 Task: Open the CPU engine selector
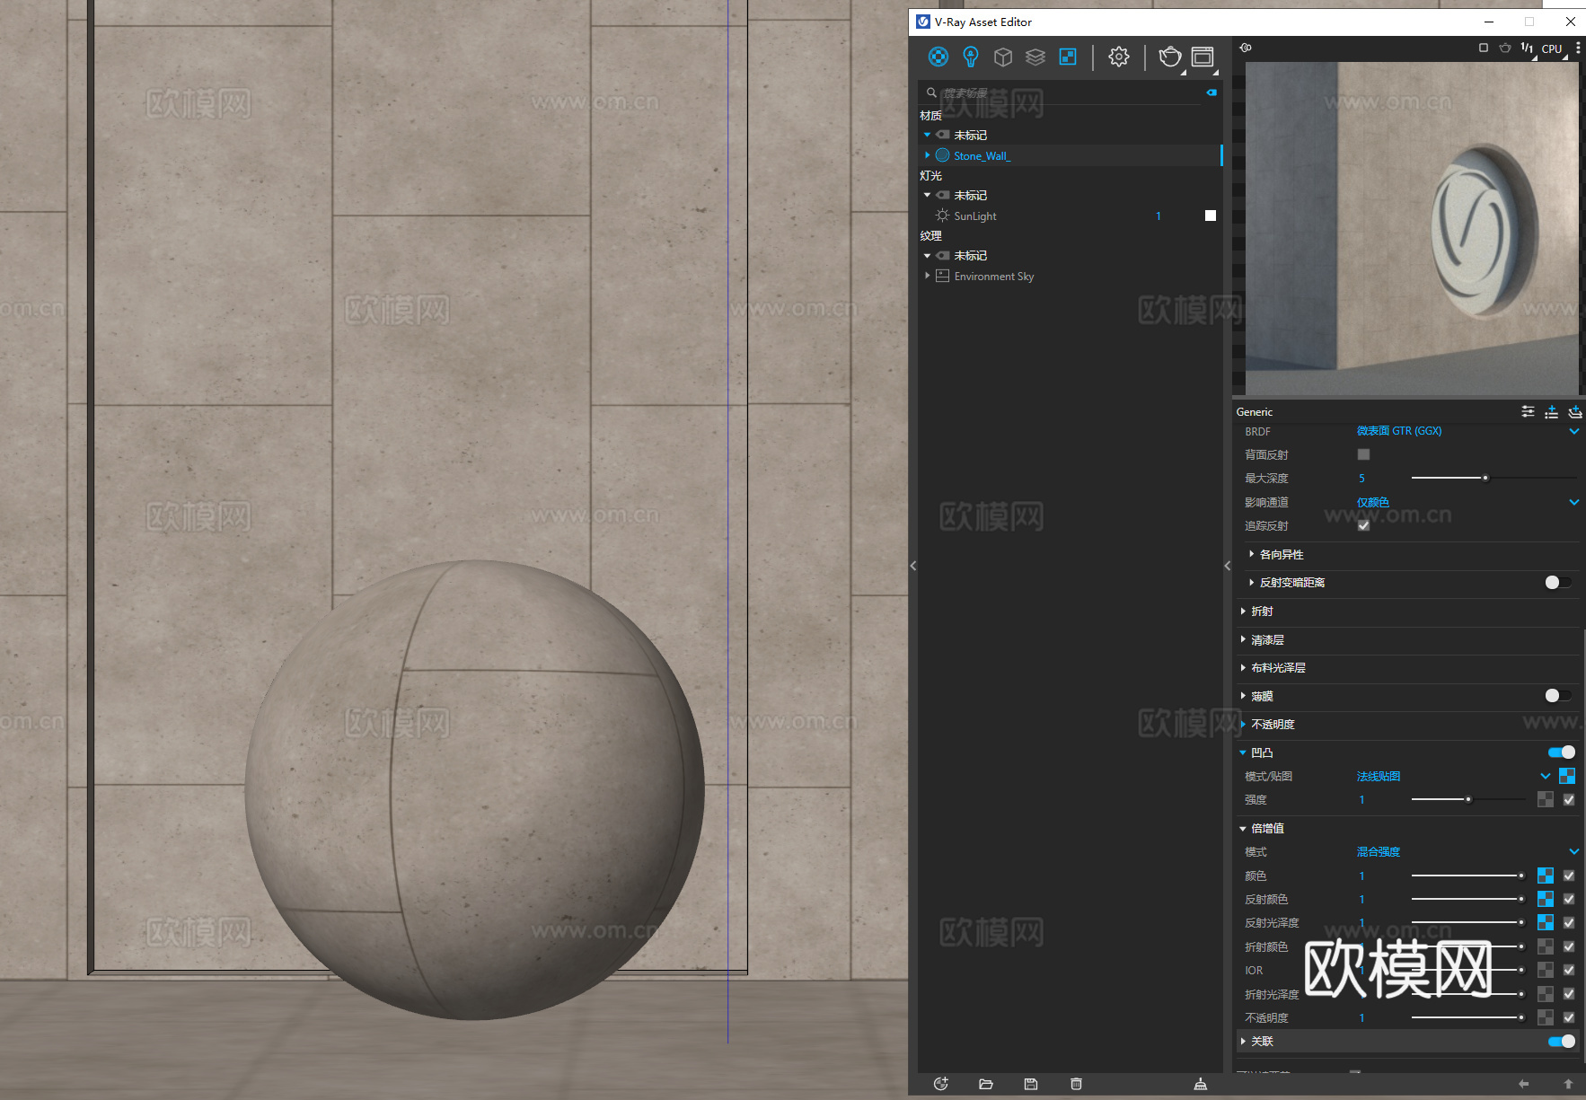point(1552,48)
